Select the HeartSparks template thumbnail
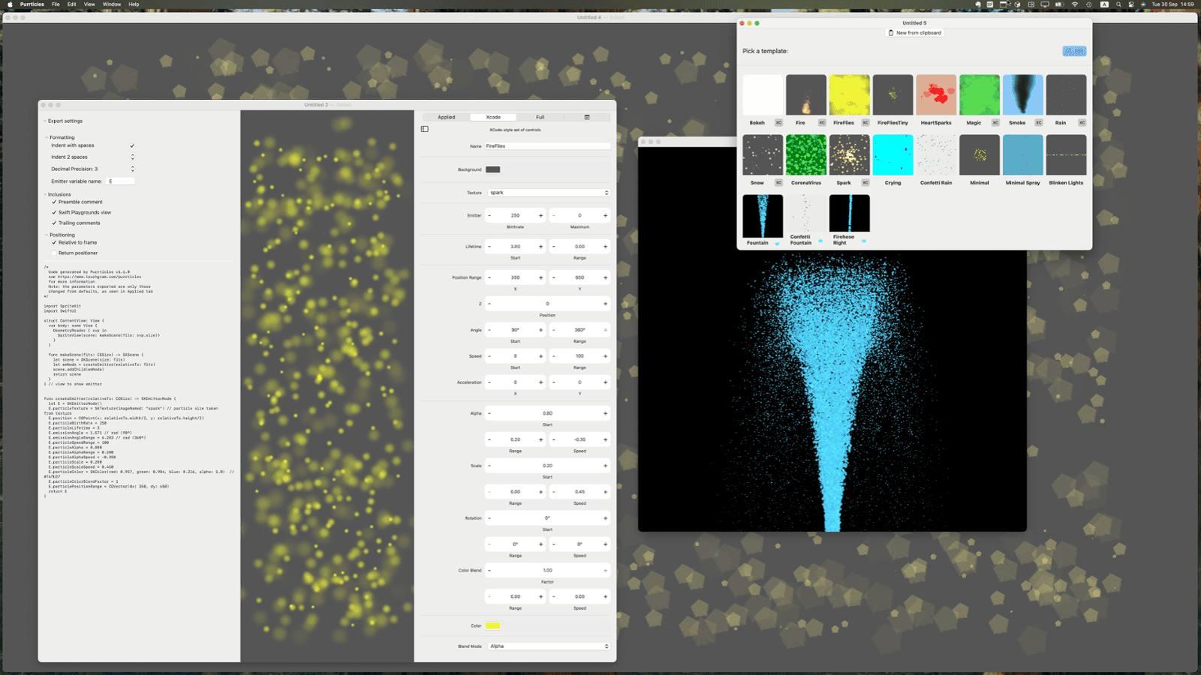The image size is (1201, 675). tap(936, 95)
